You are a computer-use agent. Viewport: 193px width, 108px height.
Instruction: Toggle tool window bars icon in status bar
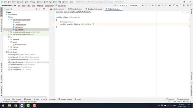[x=2, y=102]
